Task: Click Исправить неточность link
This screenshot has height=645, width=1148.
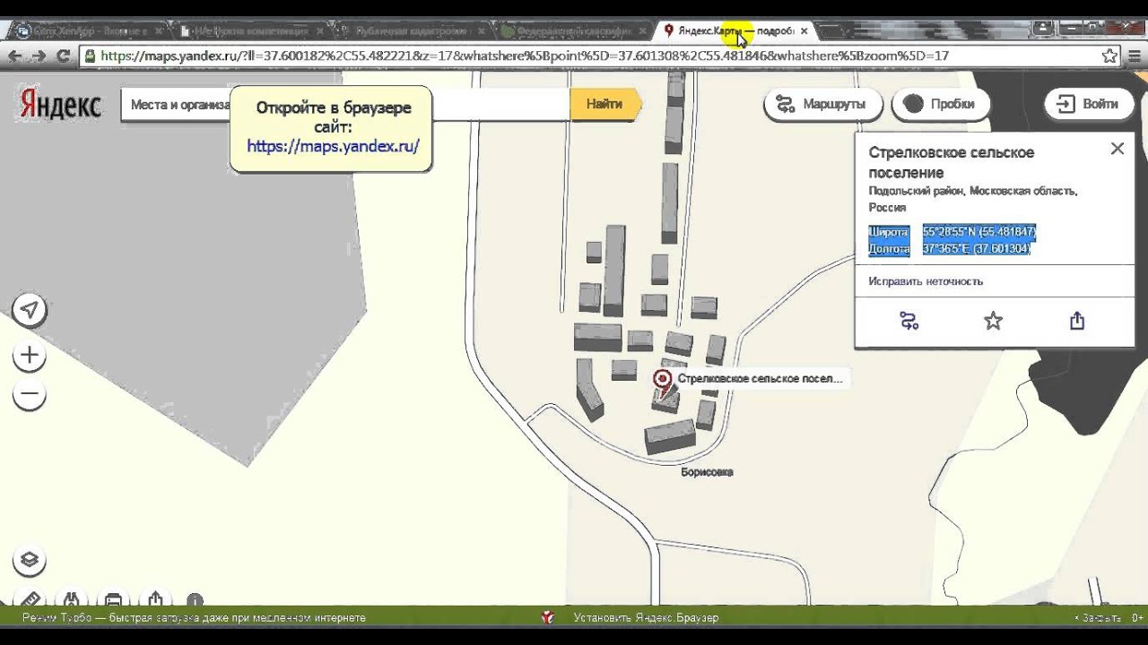Action: point(926,281)
